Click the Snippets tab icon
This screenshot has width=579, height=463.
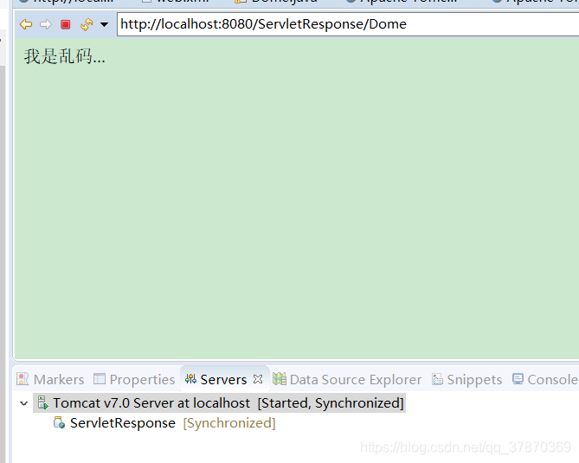[438, 379]
